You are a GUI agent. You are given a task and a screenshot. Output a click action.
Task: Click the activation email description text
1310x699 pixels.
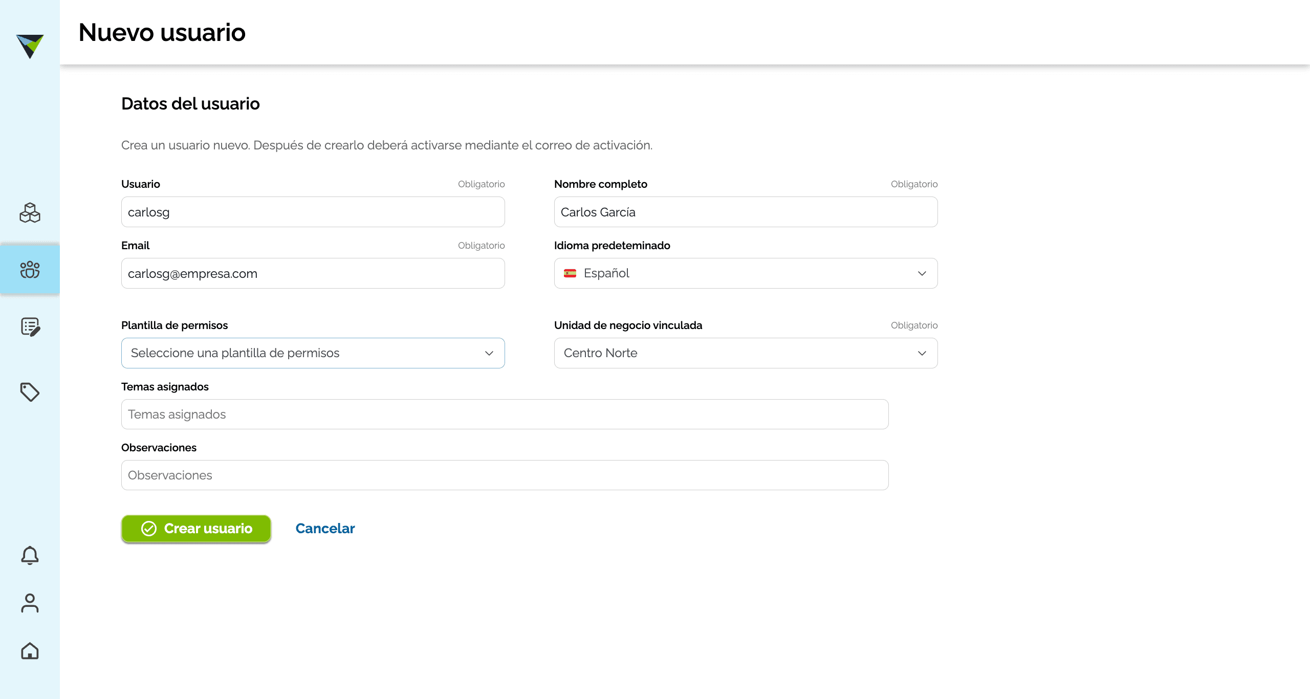[387, 145]
